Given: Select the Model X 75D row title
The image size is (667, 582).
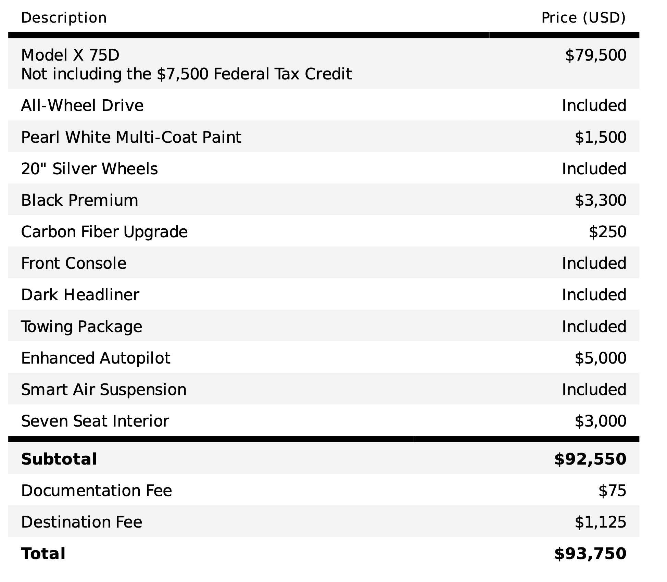Looking at the screenshot, I should 70,55.
